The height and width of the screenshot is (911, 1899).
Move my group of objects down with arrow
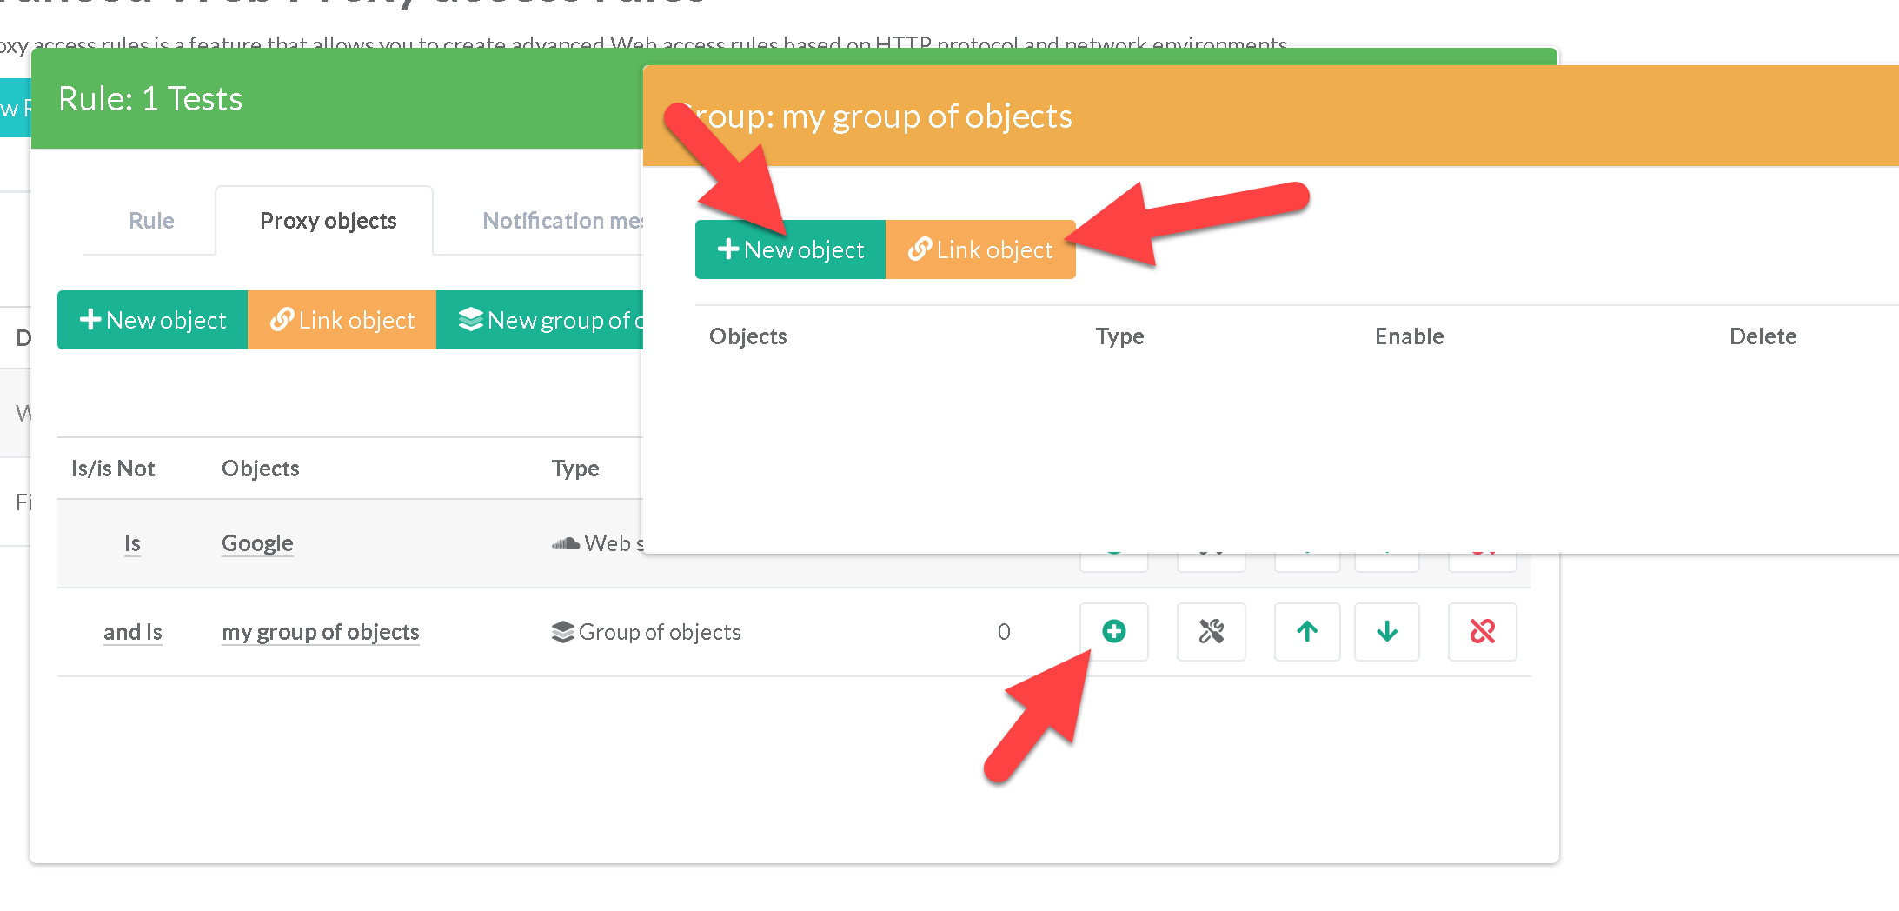[x=1386, y=632]
